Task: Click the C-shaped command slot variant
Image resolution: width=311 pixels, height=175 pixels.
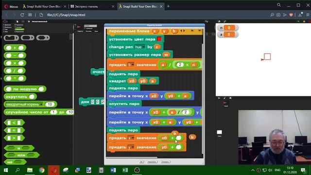Action: tap(11, 38)
